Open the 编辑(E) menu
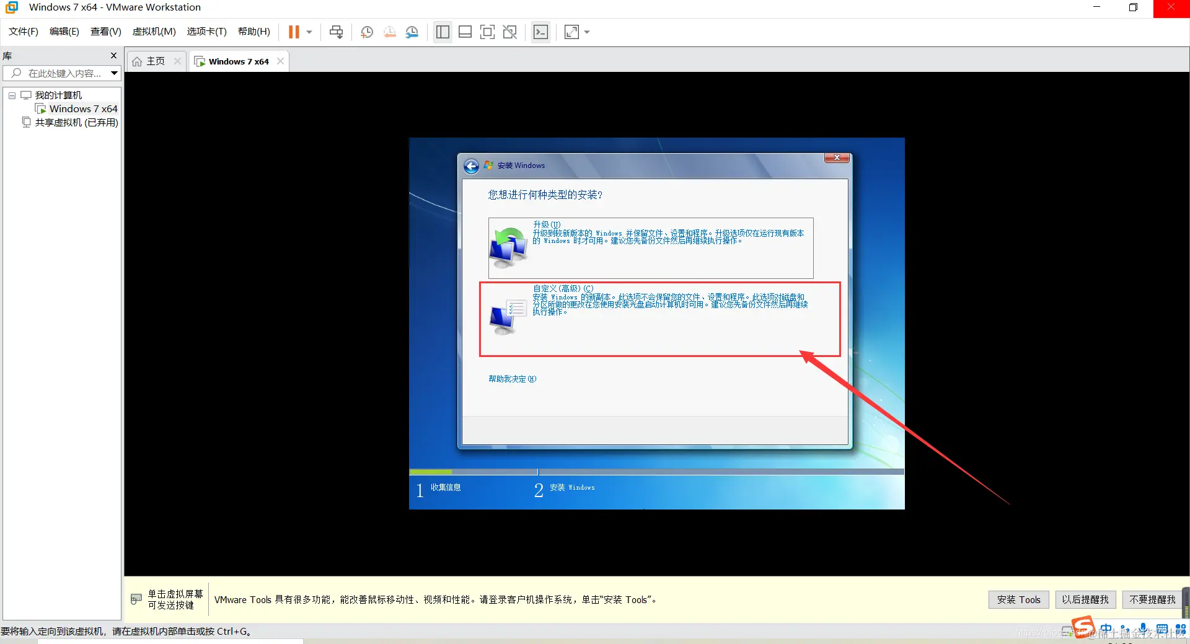This screenshot has height=644, width=1190. coord(64,32)
